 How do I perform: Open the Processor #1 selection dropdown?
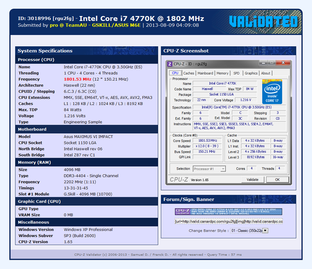(x=209, y=169)
